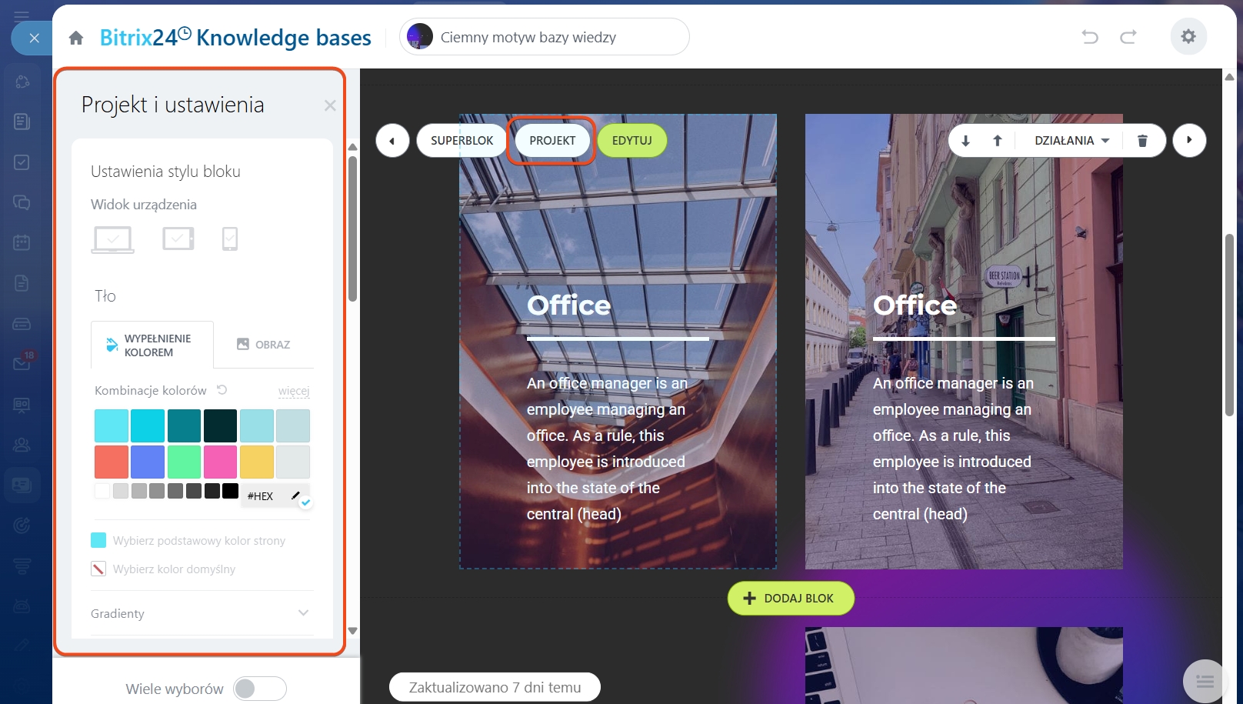Open the mail icon with badge 18
Screen dimensions: 1243x704
tap(22, 363)
